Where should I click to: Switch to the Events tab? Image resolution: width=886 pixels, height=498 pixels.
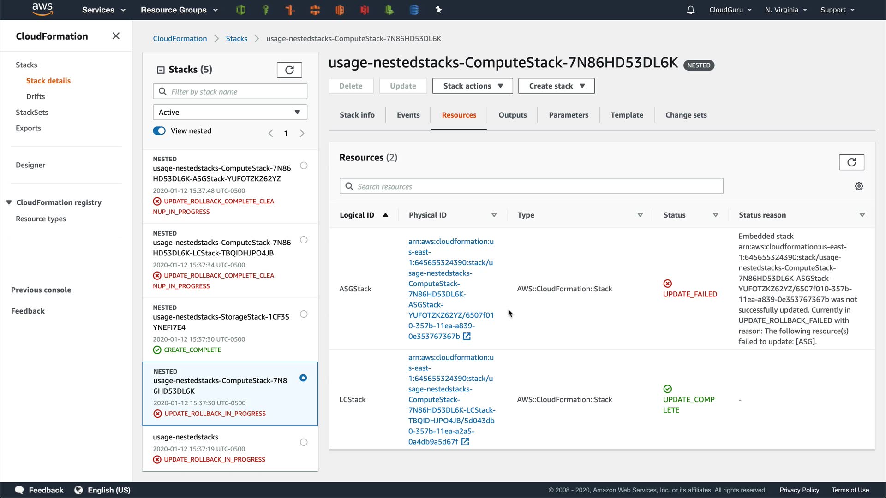pyautogui.click(x=408, y=115)
